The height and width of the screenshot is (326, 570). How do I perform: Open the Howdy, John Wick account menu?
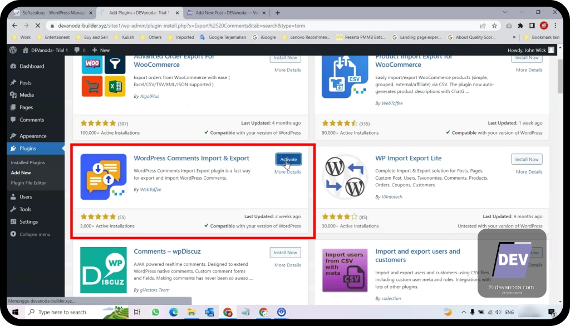click(x=530, y=50)
